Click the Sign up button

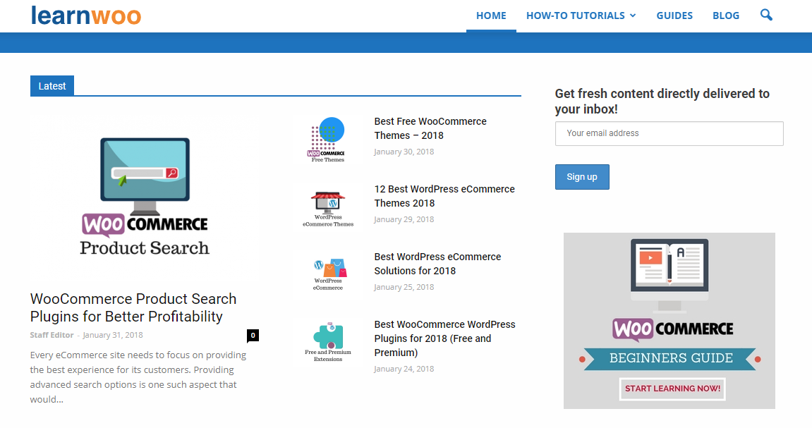[x=582, y=177]
